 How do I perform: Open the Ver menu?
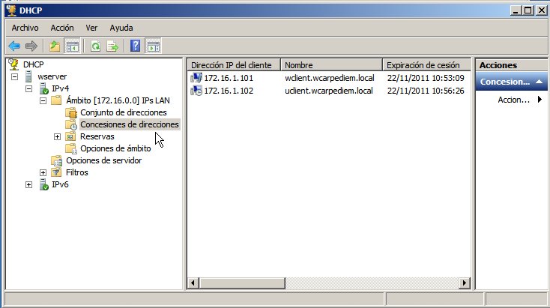(91, 28)
